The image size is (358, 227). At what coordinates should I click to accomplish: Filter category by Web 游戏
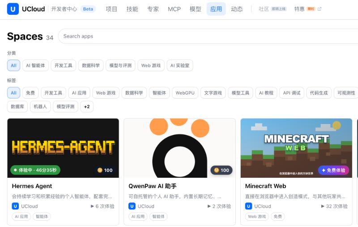pyautogui.click(x=151, y=65)
